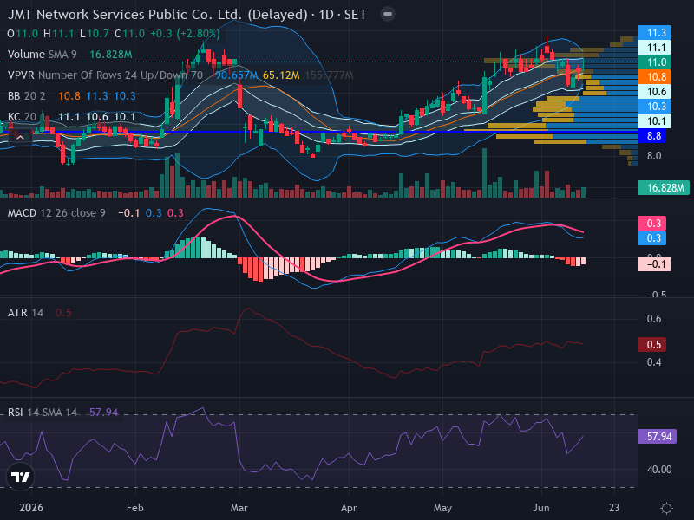Select the MACD 12 26 close 9 legend
The image size is (694, 520).
point(56,213)
